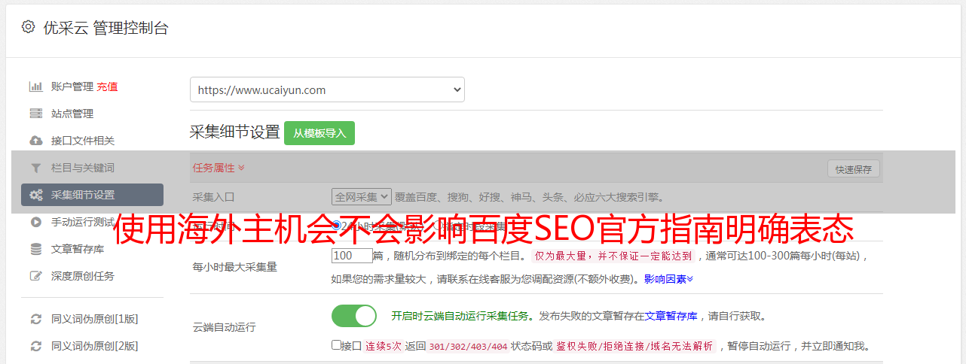Click the database icon for 文章暂存库
The width and height of the screenshot is (966, 364).
(x=35, y=249)
